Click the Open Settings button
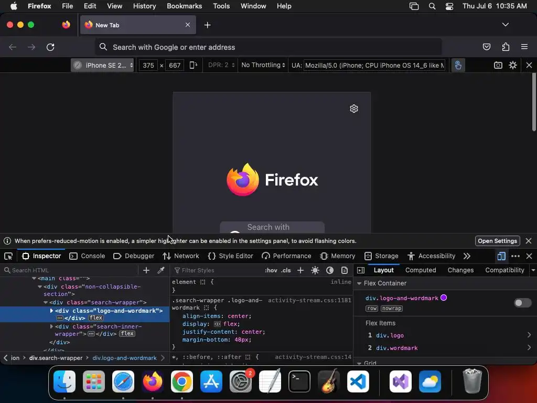This screenshot has height=403, width=537. [x=497, y=241]
